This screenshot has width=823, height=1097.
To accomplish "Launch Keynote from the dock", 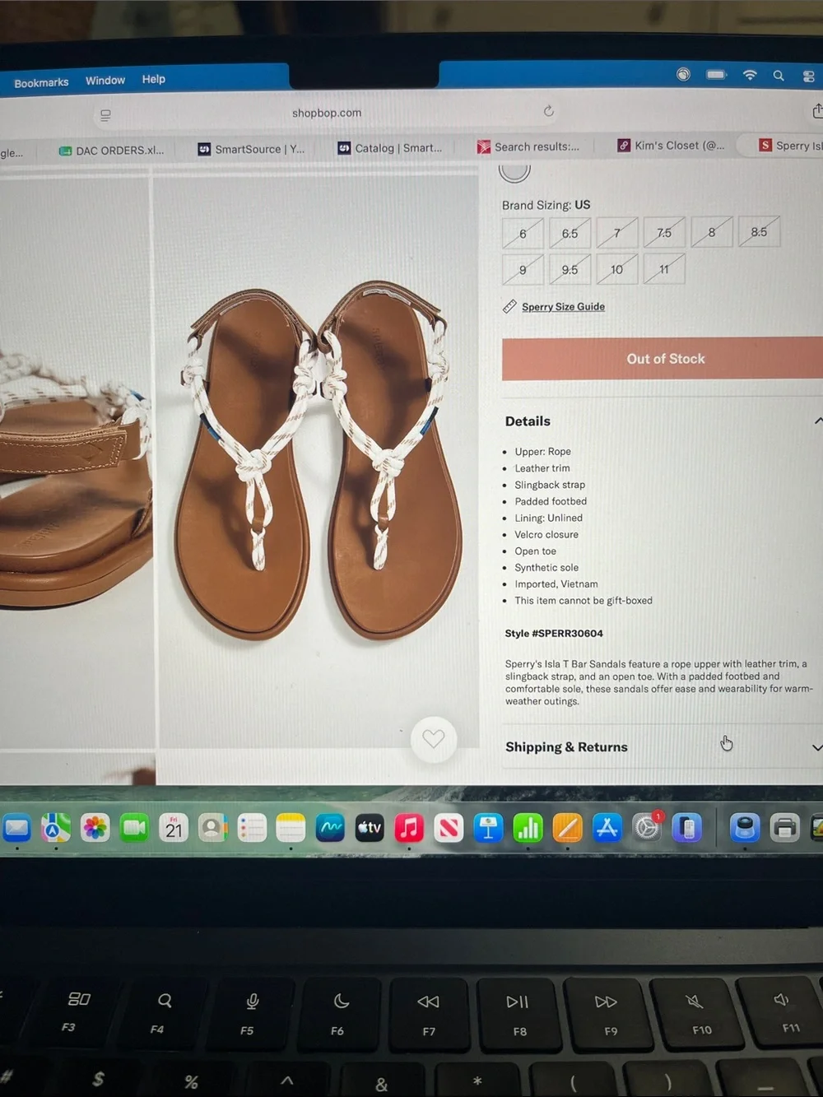I will coord(488,828).
